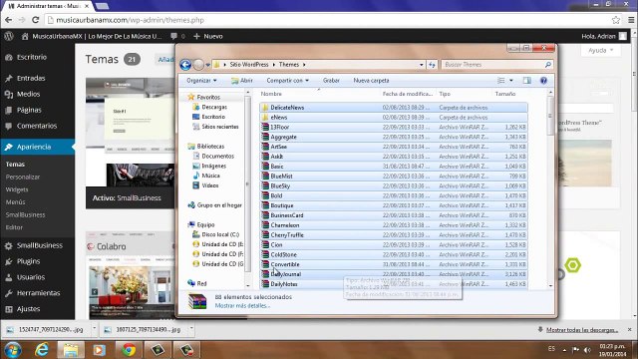Open the Organizar dropdown menu
638x359 pixels.
click(x=201, y=81)
